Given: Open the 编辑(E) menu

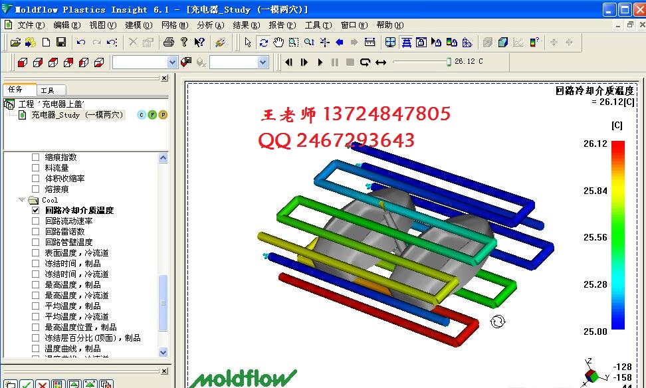Looking at the screenshot, I should coord(67,25).
